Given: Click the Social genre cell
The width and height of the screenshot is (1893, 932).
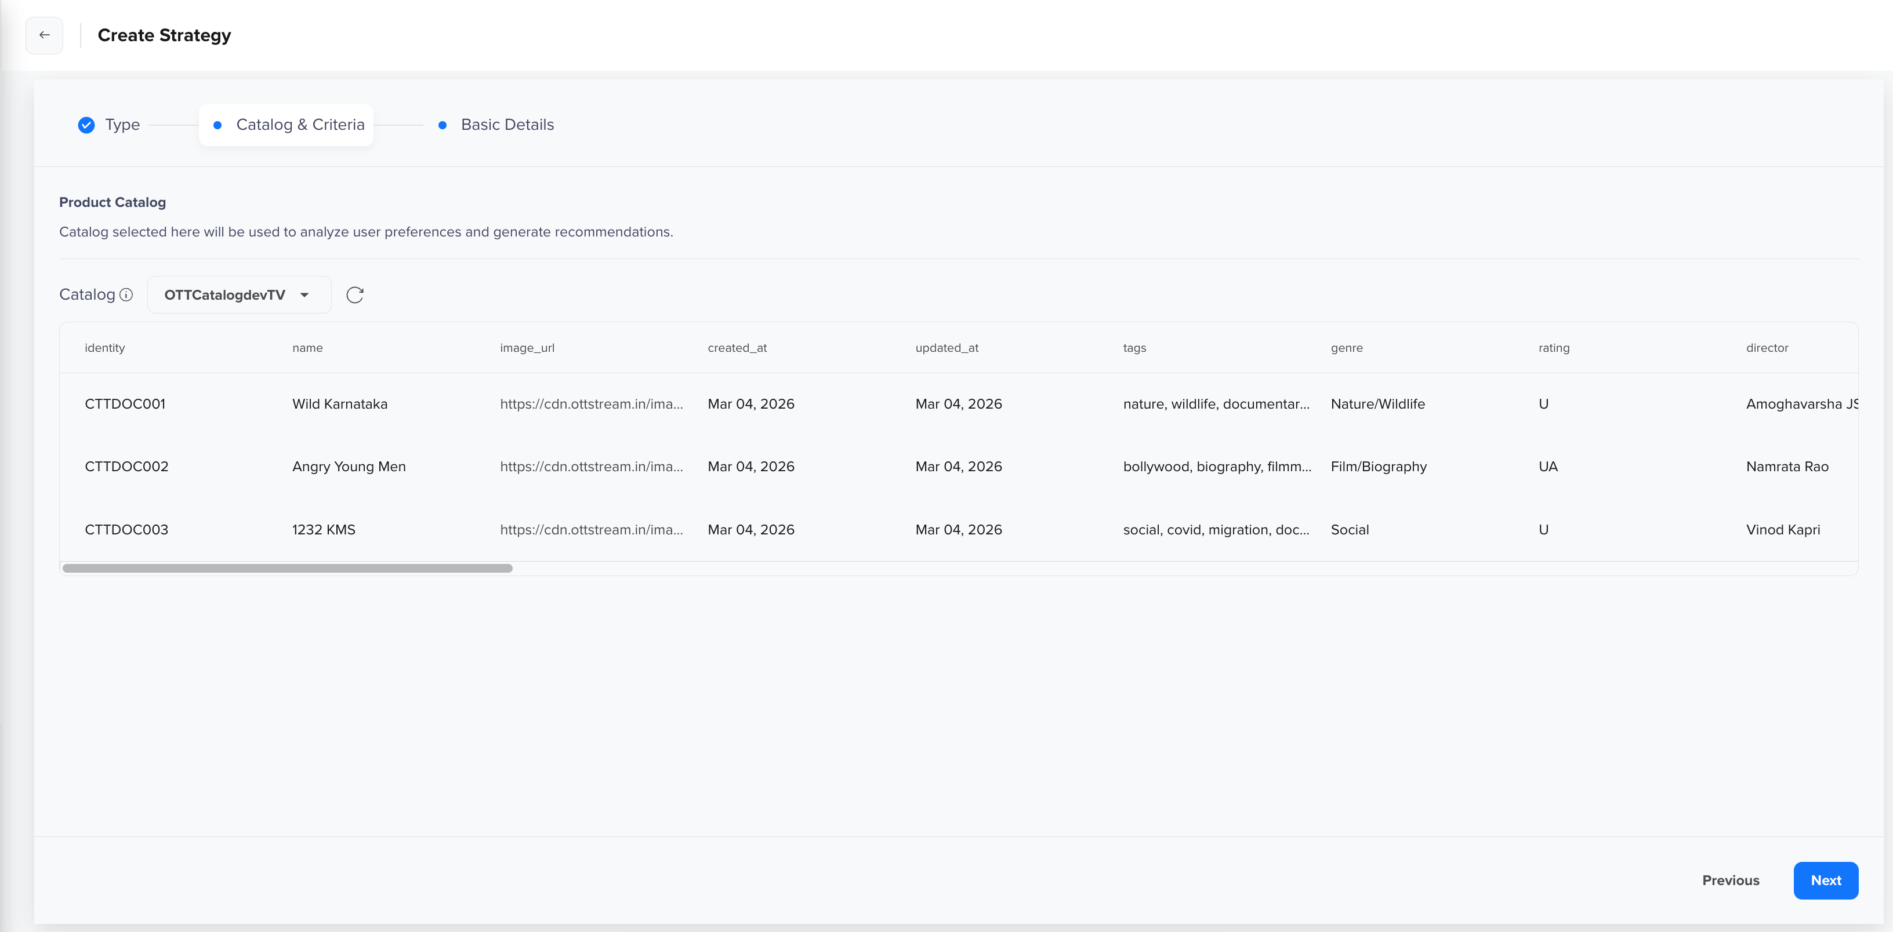Looking at the screenshot, I should (1349, 530).
